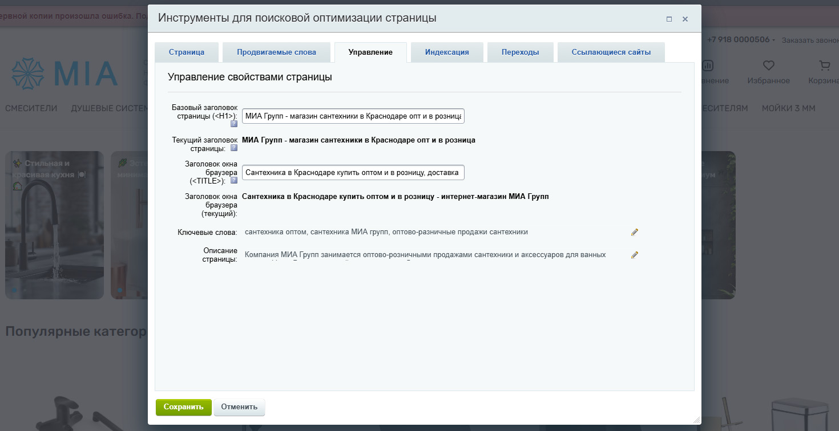Open the Продвигаемые слова tab
Screen dimensions: 839x431
pos(277,52)
